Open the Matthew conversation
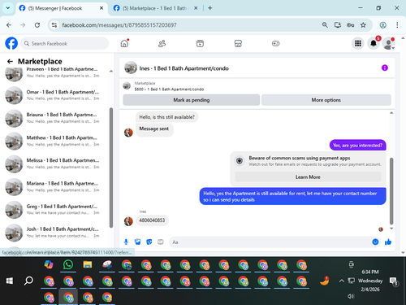Image resolution: width=406 pixels, height=305 pixels. tap(54, 141)
